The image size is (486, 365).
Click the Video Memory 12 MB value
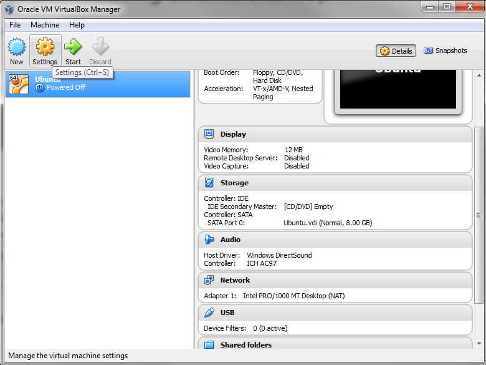click(293, 150)
